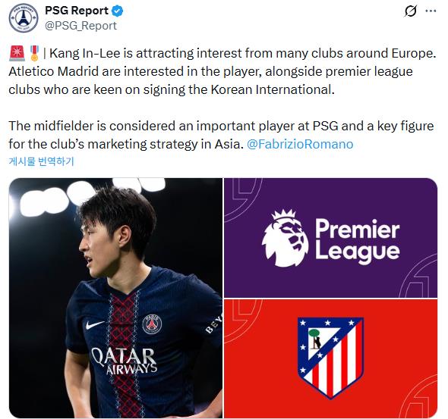
Task: Open the Premier League logo image
Action: click(x=330, y=238)
